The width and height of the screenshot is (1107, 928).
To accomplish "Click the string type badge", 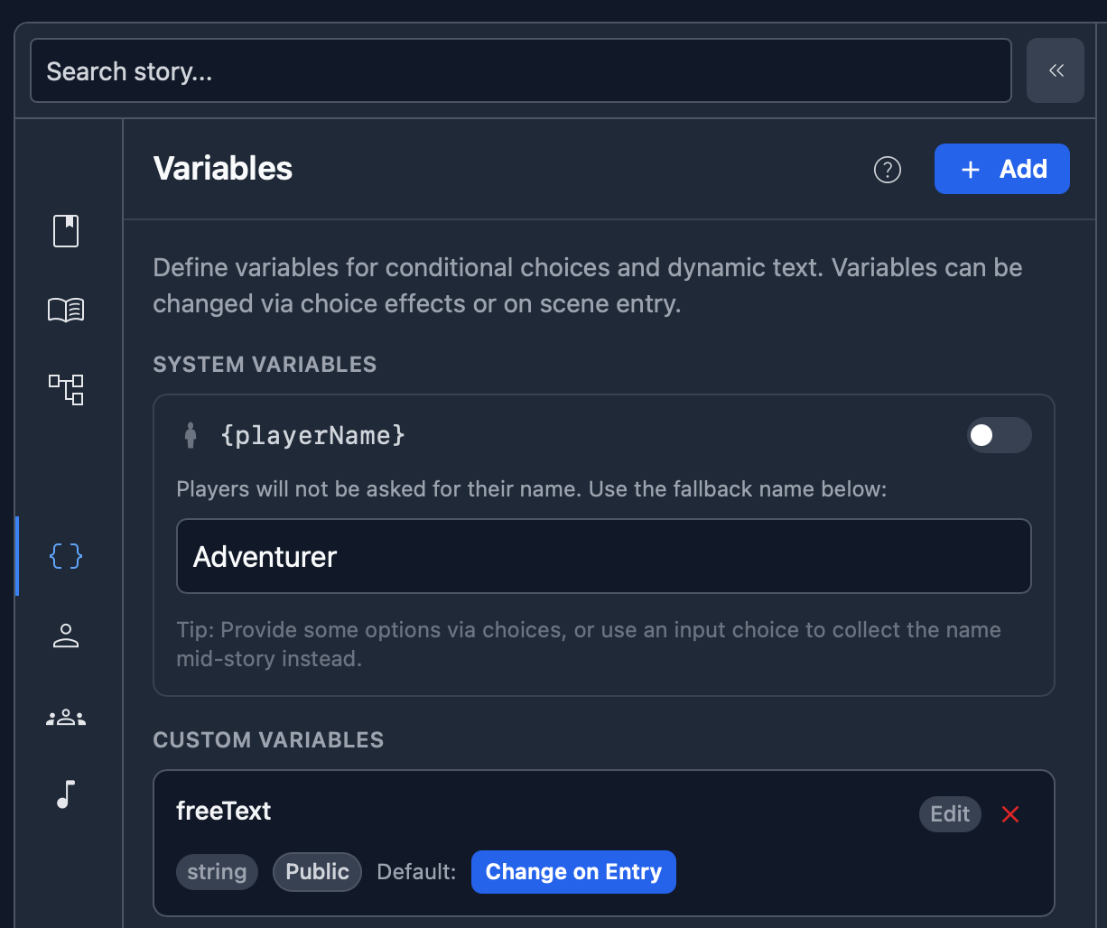I will pos(217,872).
